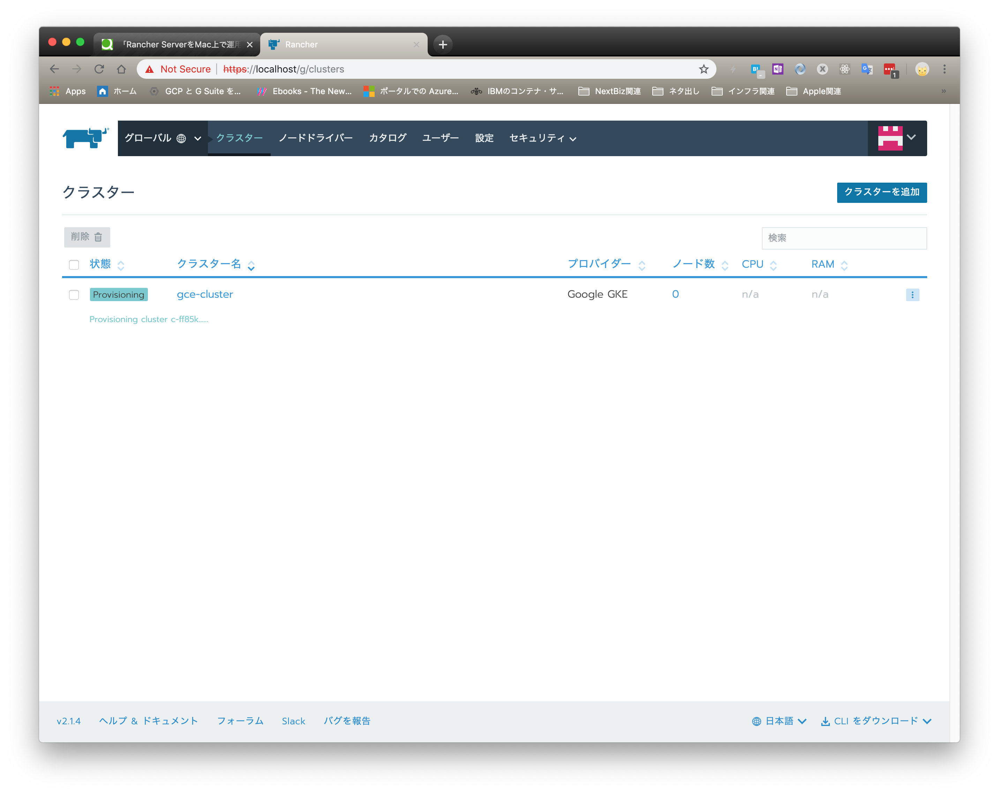Check the select-all checkbox in the table header
Image resolution: width=999 pixels, height=794 pixels.
tap(74, 264)
